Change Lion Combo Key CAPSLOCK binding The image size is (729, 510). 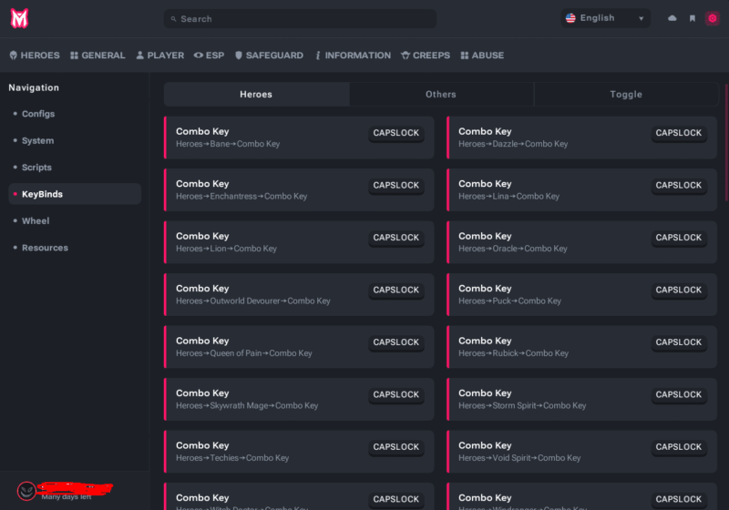tap(396, 238)
